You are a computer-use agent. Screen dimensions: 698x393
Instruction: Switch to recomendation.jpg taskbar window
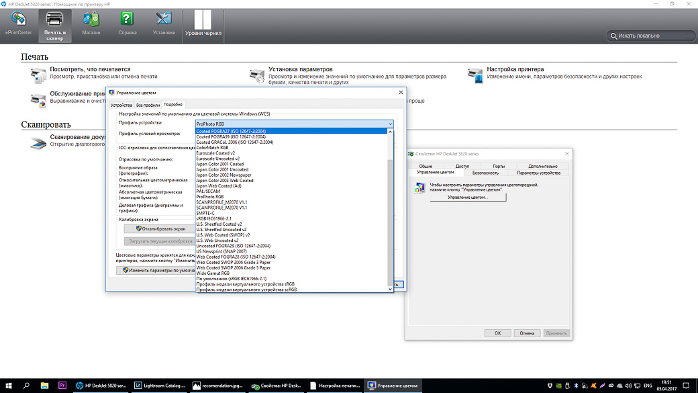(218, 386)
